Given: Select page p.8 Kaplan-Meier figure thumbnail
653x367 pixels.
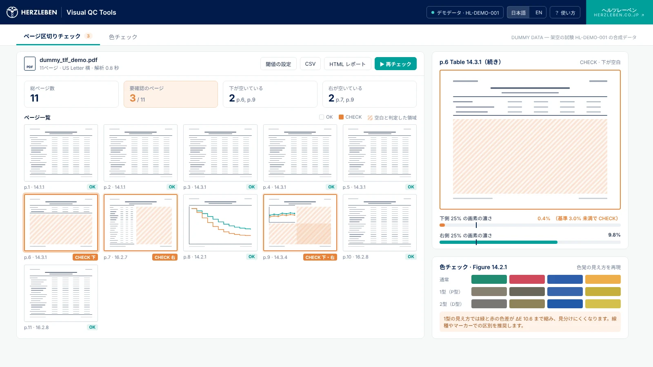Looking at the screenshot, I should click(220, 223).
